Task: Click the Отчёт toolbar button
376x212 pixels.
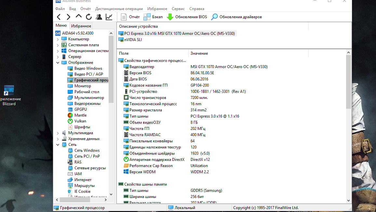Action: [130, 17]
